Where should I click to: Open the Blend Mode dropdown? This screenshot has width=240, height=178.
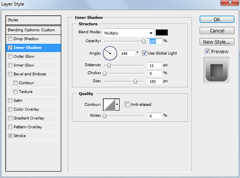[x=128, y=33]
